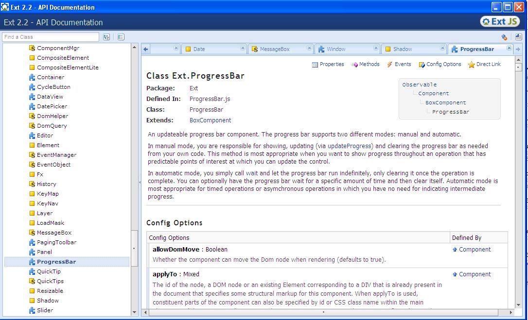Collapse the class tree side panel
This screenshot has width=528, height=320.
click(140, 183)
